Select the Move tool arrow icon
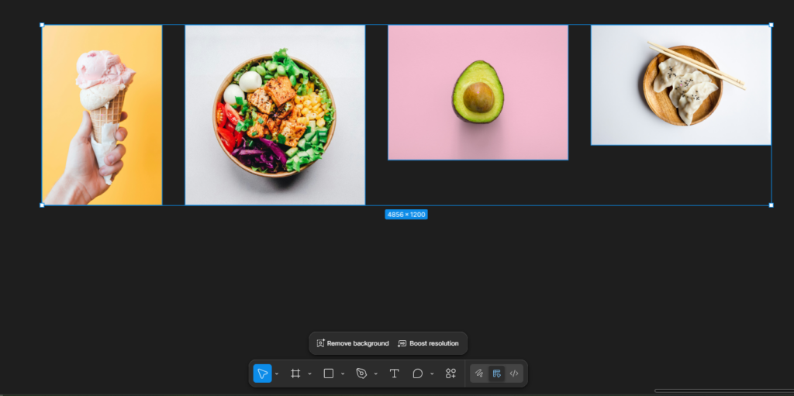The width and height of the screenshot is (794, 396). [262, 374]
